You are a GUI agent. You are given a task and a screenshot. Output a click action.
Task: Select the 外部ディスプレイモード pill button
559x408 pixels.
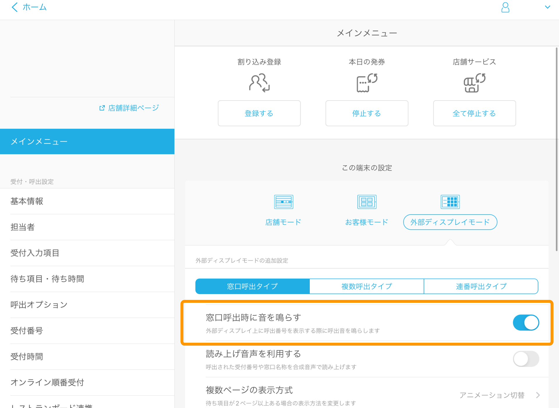point(450,222)
